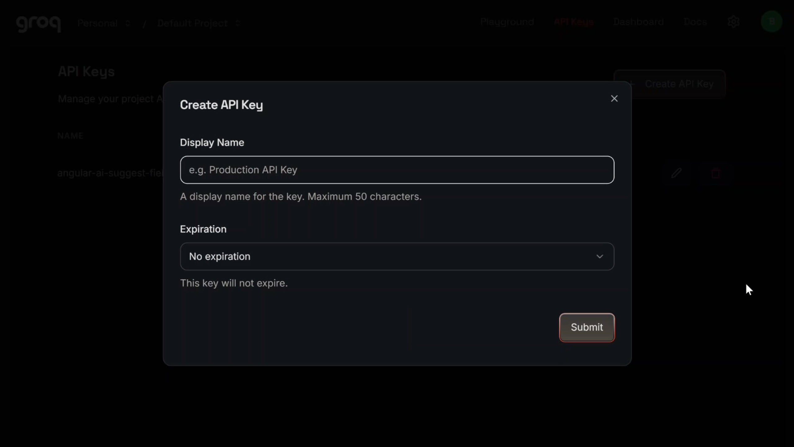
Task: Navigate to the Dashboard section
Action: point(639,22)
